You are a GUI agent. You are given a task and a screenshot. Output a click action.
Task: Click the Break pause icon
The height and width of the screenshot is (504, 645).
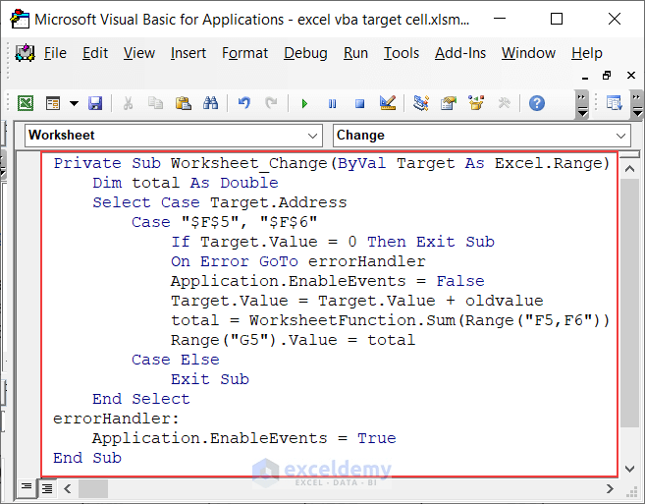333,103
